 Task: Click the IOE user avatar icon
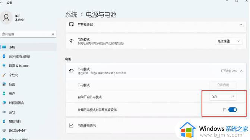coord(6,17)
